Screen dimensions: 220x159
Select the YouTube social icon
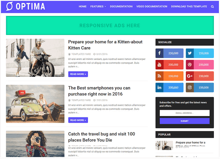pyautogui.click(x=159, y=64)
